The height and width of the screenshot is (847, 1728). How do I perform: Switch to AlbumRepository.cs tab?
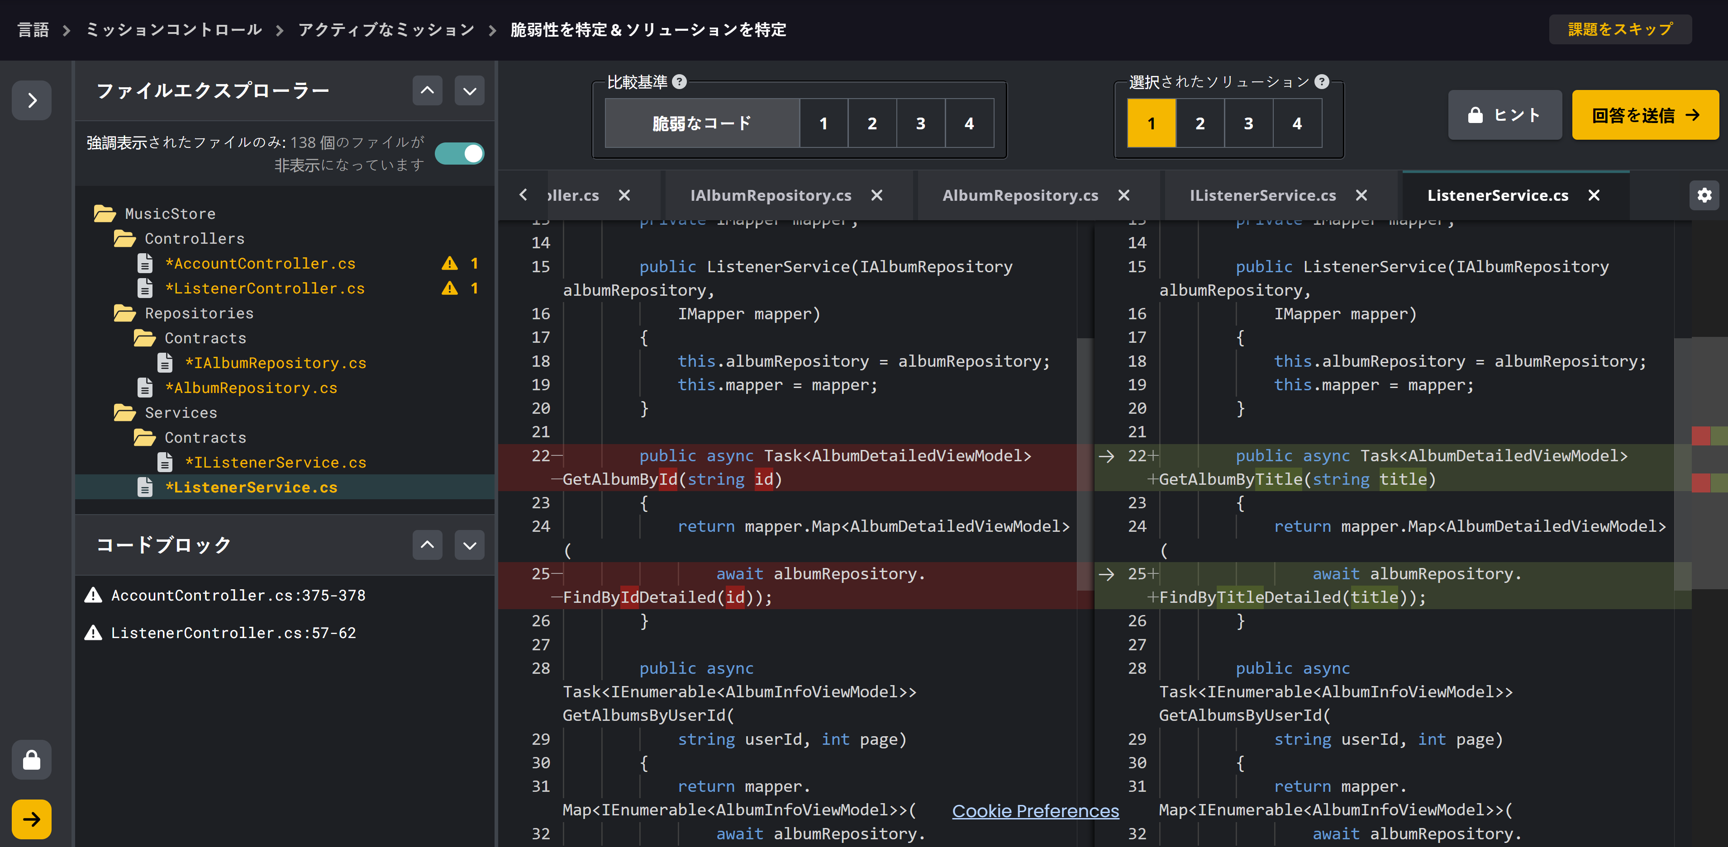click(1020, 195)
